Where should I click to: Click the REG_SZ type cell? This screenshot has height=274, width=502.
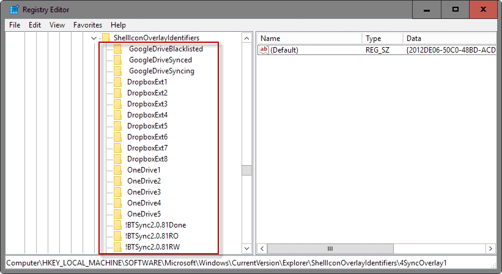(x=377, y=50)
